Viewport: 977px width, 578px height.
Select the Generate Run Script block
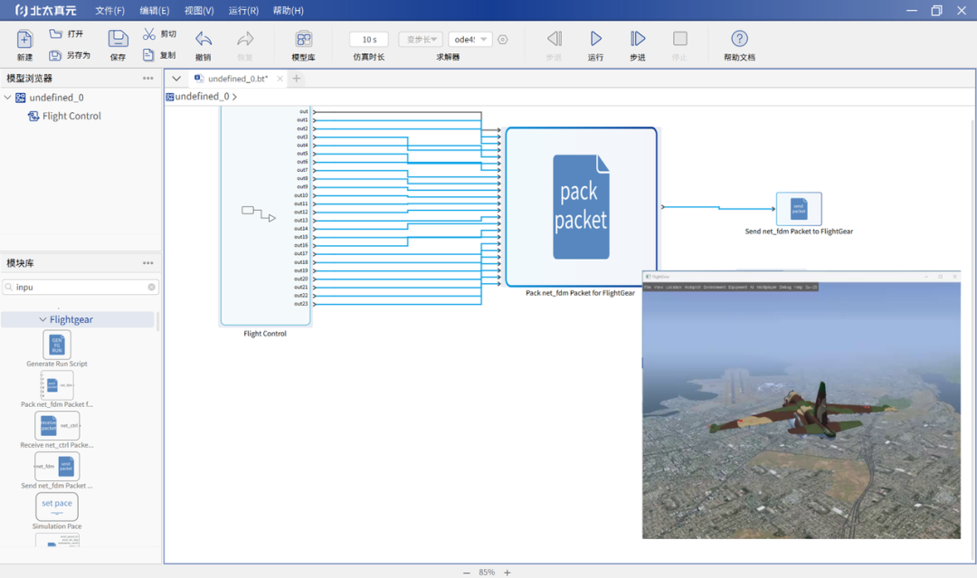tap(57, 345)
